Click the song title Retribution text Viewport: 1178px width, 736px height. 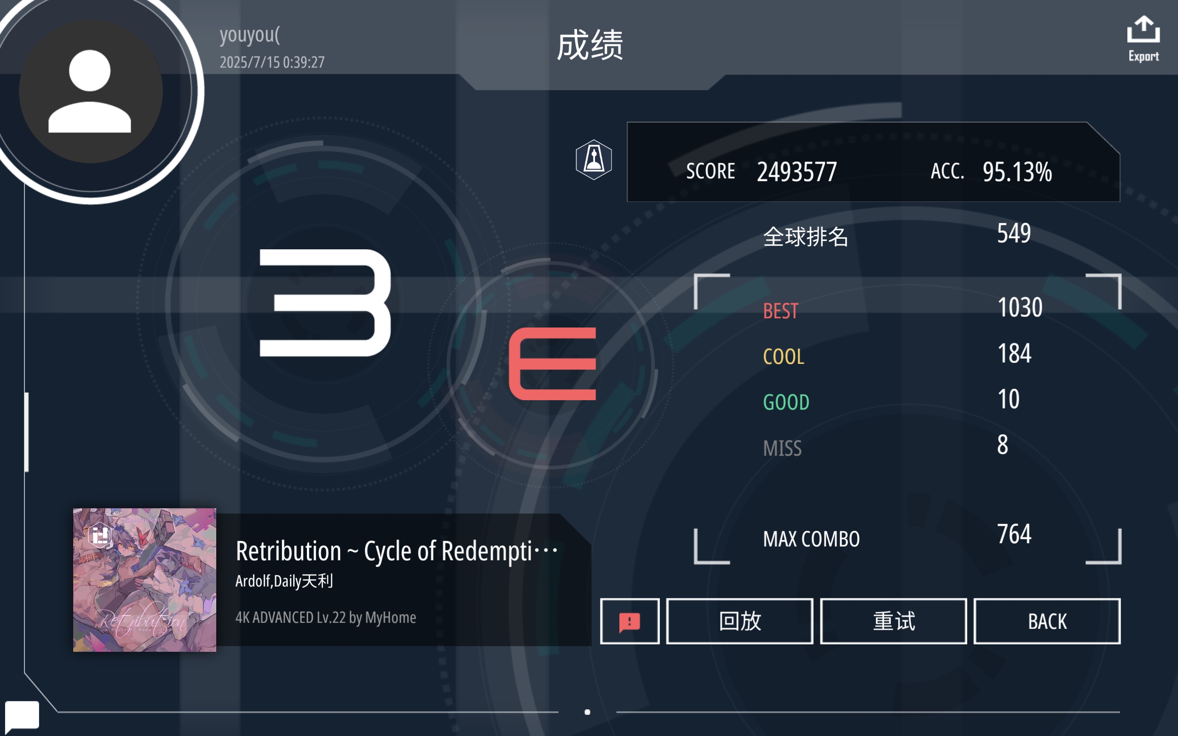pos(397,551)
